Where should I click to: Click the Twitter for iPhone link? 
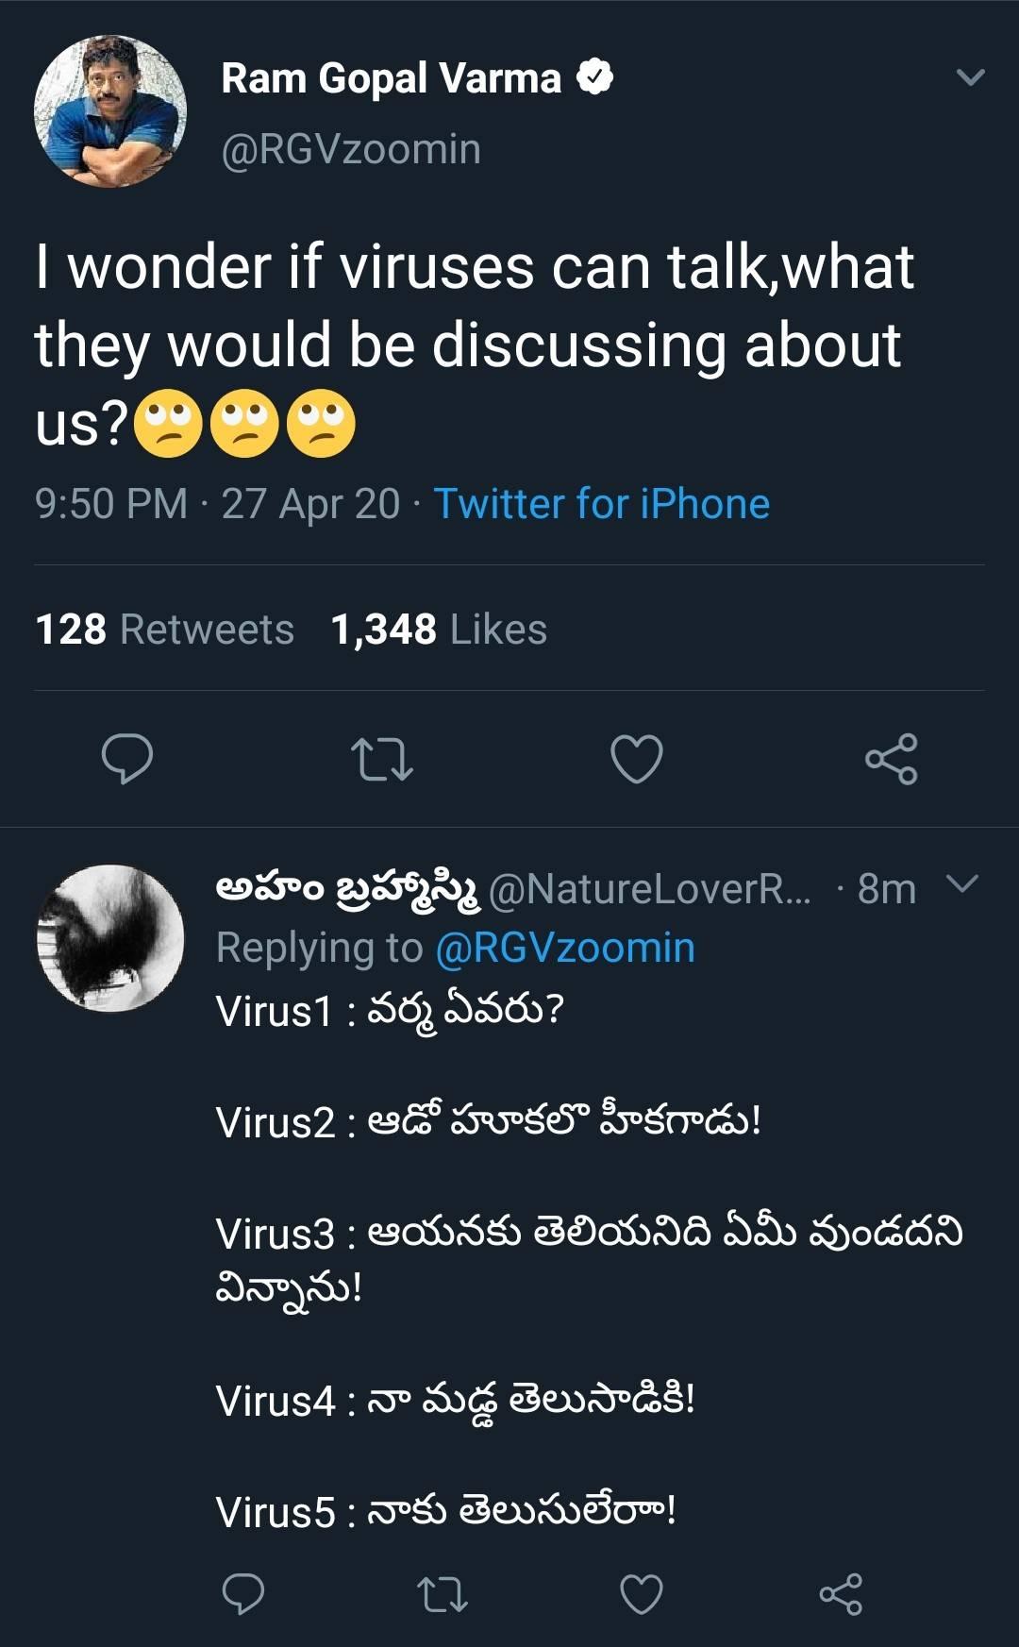tap(602, 503)
